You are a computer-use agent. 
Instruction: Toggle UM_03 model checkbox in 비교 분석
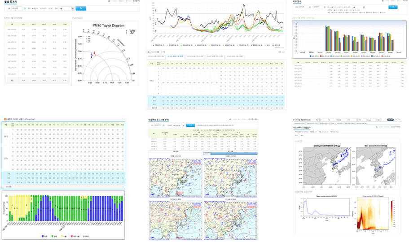(x=360, y=13)
